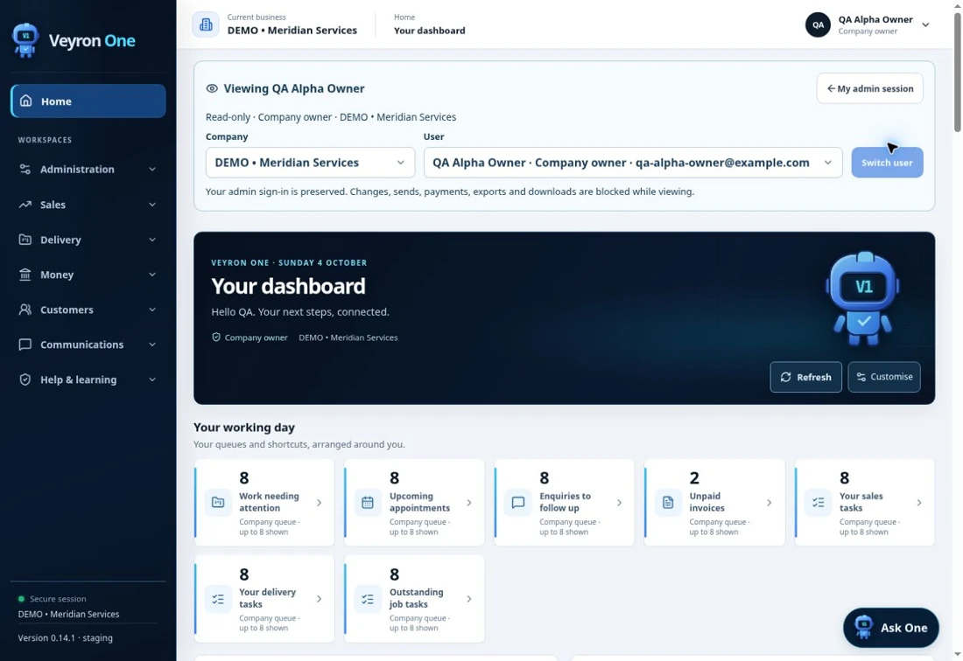Click the Sales trend-line icon
The width and height of the screenshot is (963, 661).
tap(25, 205)
